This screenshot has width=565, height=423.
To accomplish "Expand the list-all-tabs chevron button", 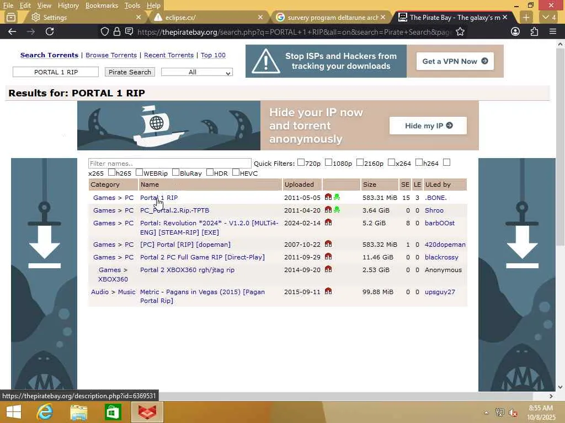I will pyautogui.click(x=550, y=17).
